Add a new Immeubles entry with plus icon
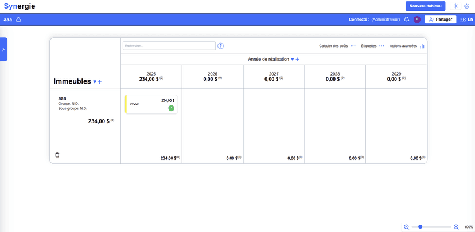The width and height of the screenshot is (475, 232). click(x=99, y=82)
